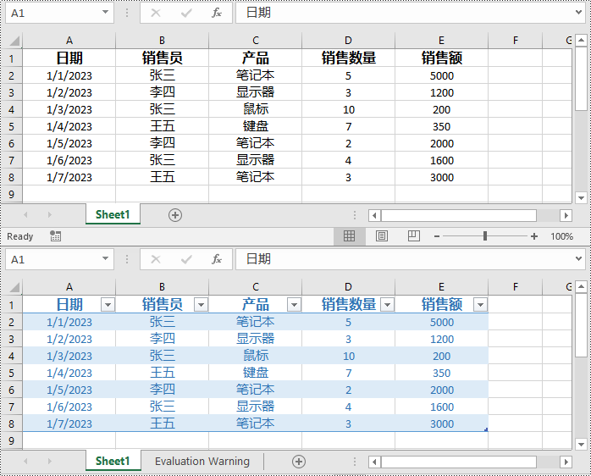Image resolution: width=591 pixels, height=476 pixels.
Task: Select cell 1/7/2023 in top sheet
Action: [x=69, y=177]
